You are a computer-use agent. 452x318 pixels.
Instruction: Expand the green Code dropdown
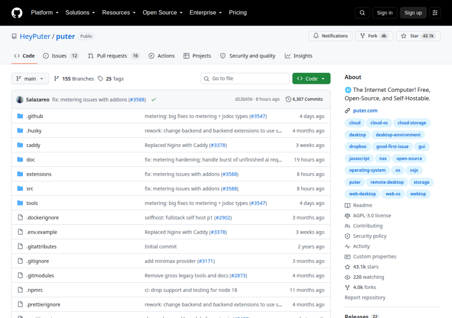pyautogui.click(x=311, y=79)
